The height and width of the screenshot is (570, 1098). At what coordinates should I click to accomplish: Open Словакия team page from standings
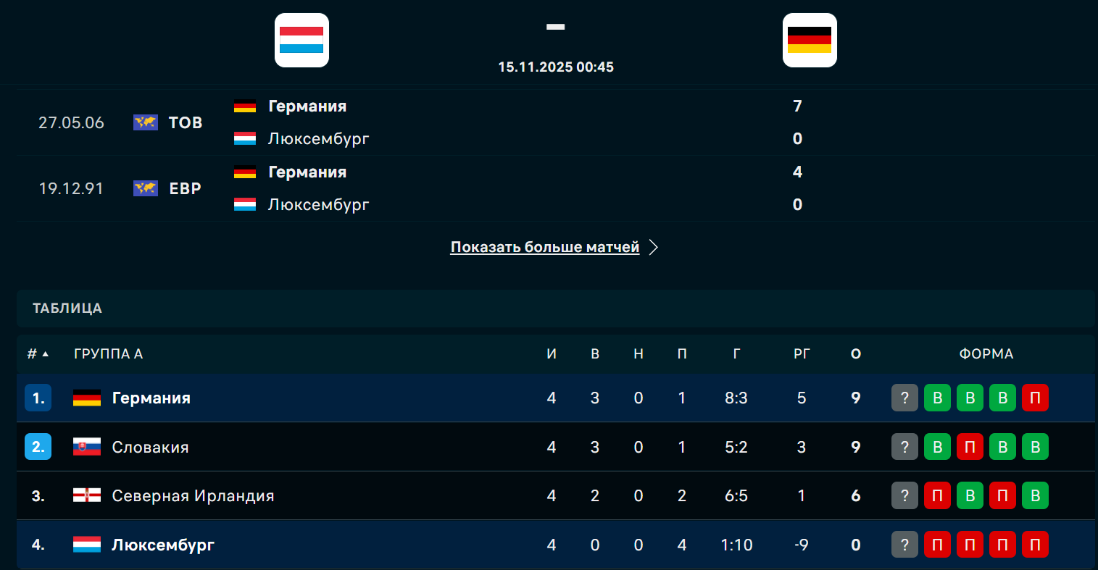[x=150, y=447]
